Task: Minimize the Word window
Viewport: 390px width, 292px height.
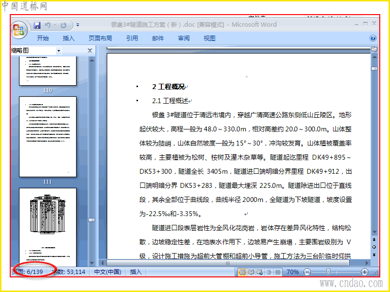Action: pos(357,24)
